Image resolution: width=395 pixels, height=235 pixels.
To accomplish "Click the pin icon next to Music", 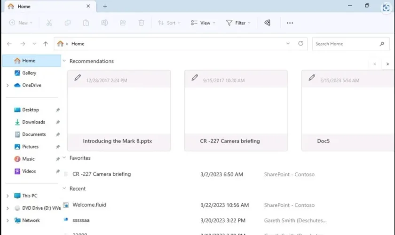I will click(x=58, y=159).
